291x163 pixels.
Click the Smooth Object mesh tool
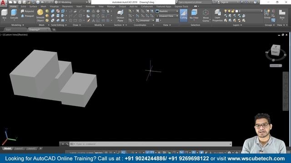point(40,15)
